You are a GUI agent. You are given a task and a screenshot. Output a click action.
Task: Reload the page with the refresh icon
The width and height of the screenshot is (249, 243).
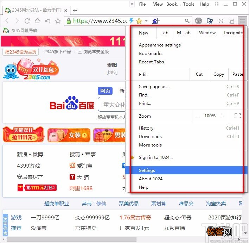(x=27, y=21)
